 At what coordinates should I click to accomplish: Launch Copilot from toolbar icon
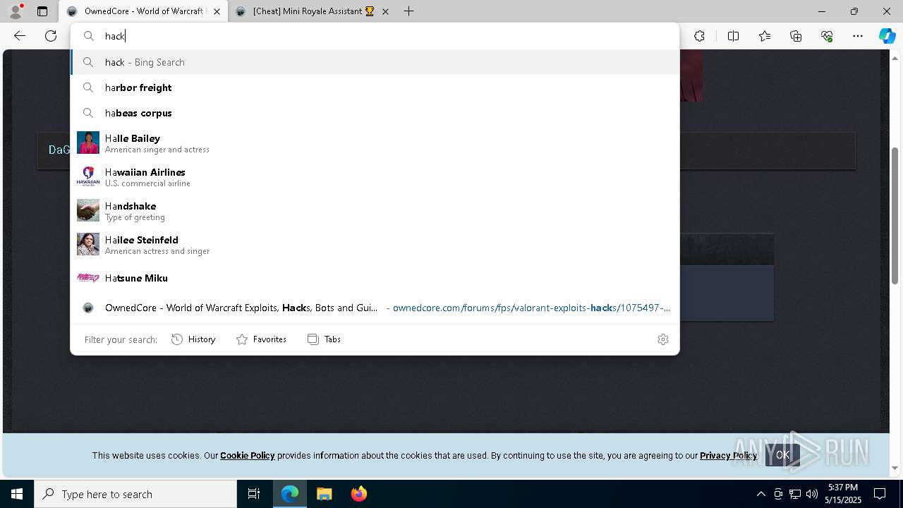887,36
